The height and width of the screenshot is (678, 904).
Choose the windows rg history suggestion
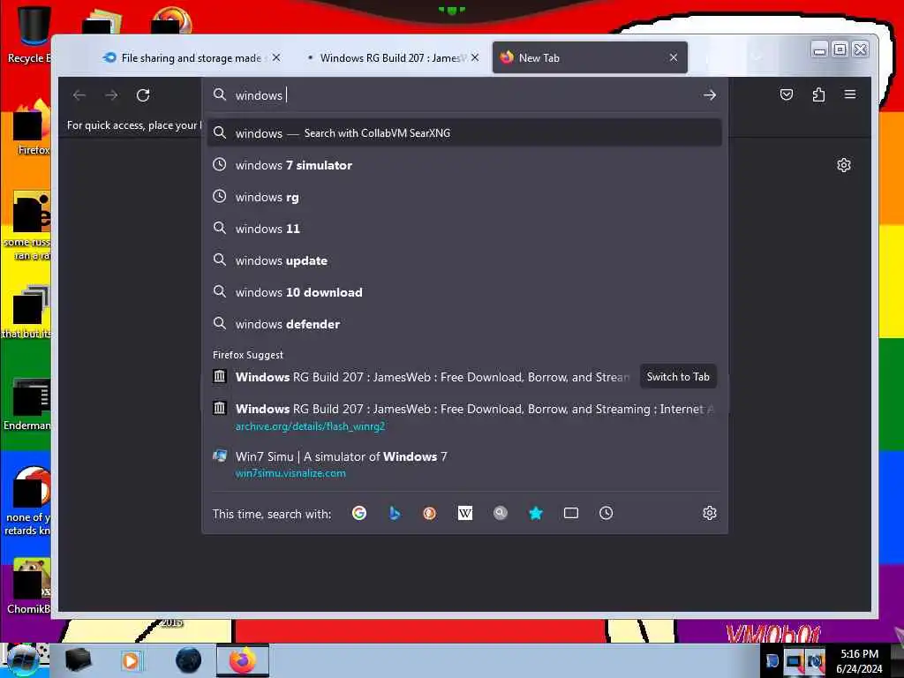[464, 197]
